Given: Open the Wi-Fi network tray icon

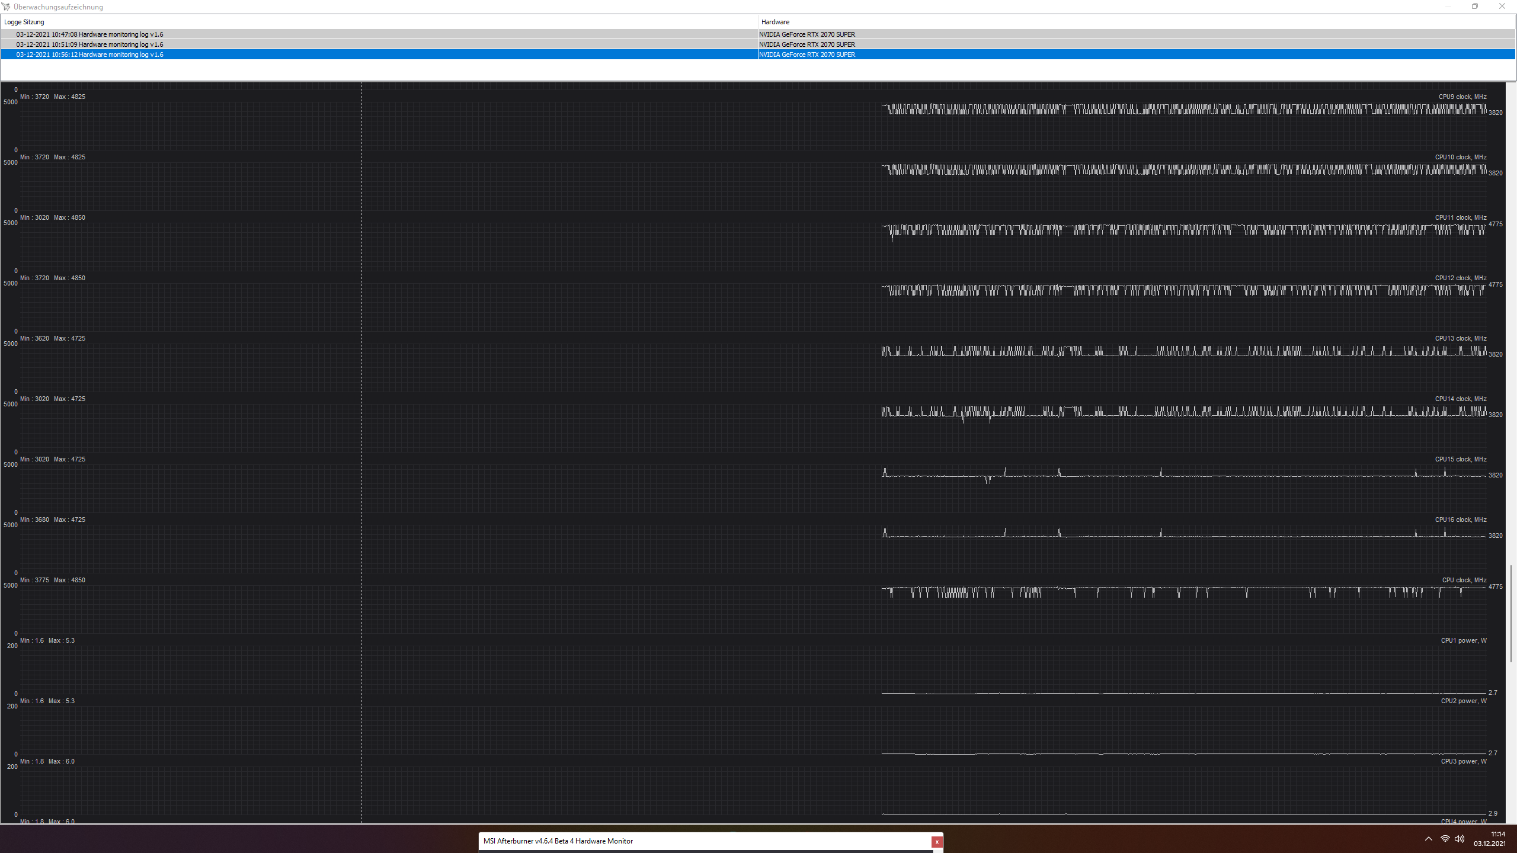Looking at the screenshot, I should pyautogui.click(x=1445, y=839).
